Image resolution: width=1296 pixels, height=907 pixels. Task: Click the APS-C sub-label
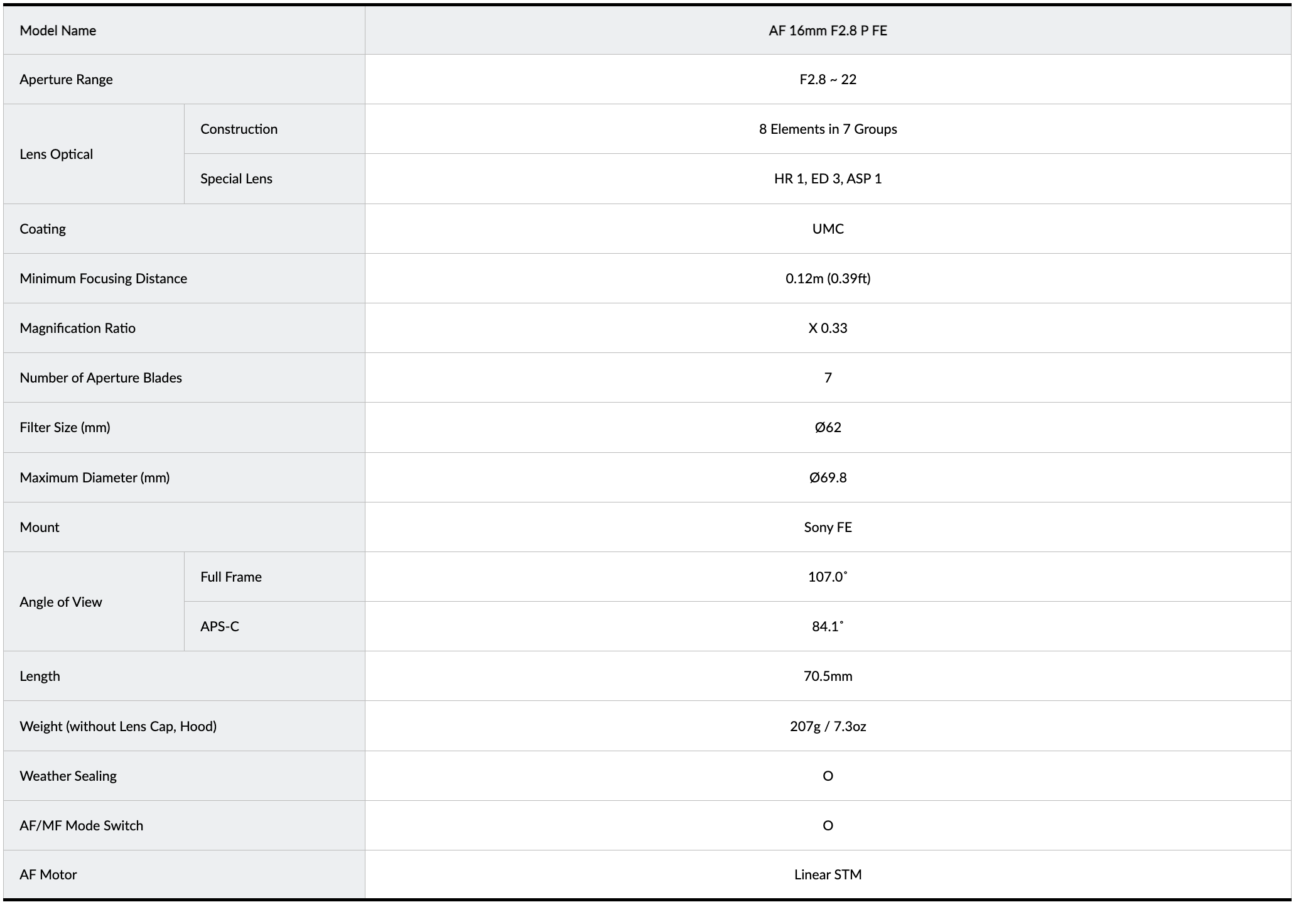point(220,626)
